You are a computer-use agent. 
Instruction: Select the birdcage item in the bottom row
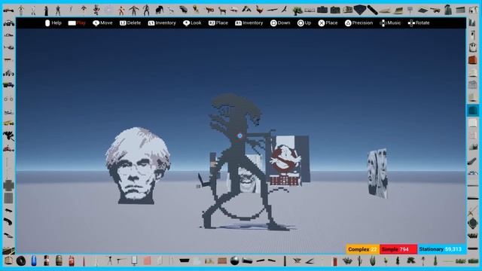point(8,260)
